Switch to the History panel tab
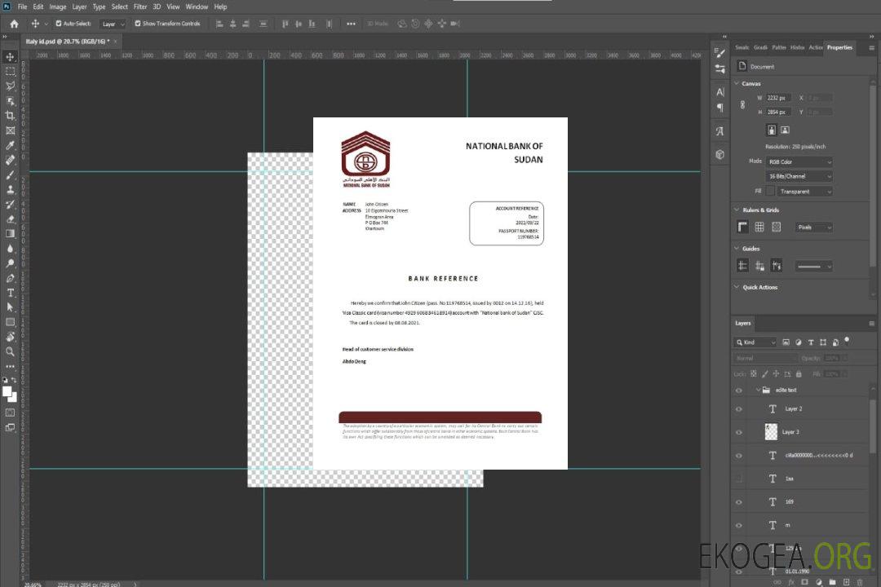 (x=797, y=47)
